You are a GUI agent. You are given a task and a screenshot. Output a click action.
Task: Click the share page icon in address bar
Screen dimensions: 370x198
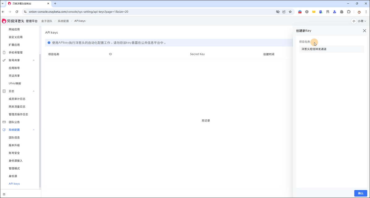point(284,12)
